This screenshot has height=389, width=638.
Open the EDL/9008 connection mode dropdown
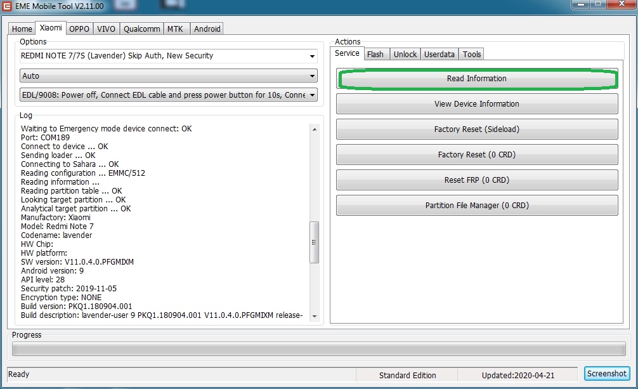click(x=169, y=95)
